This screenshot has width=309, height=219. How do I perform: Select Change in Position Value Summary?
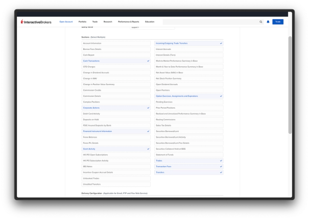pyautogui.click(x=116, y=85)
